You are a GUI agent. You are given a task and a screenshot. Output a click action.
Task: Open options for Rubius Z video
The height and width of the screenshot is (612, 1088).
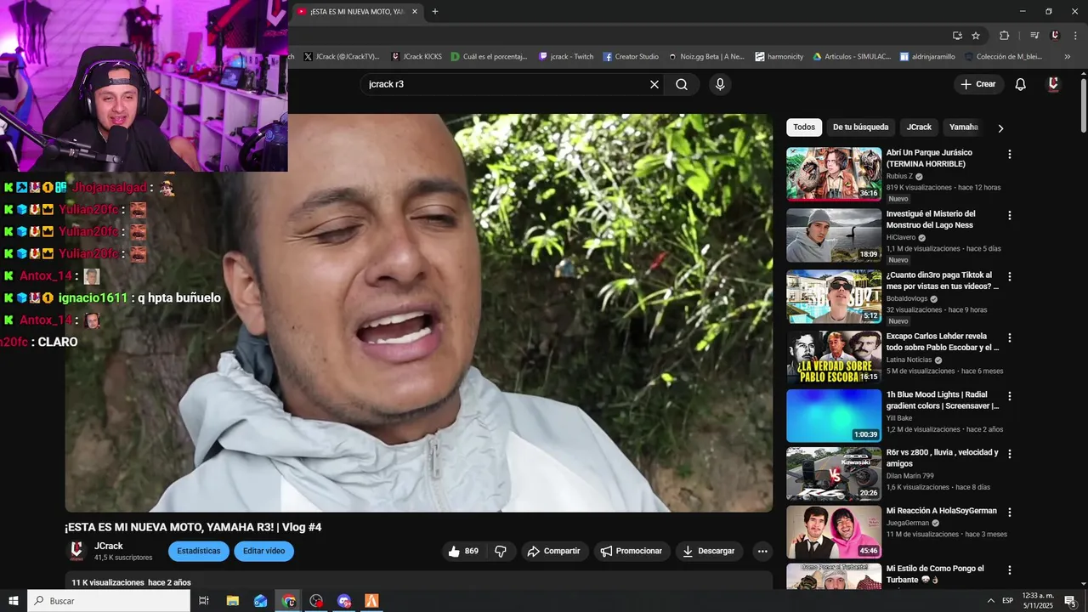1010,155
